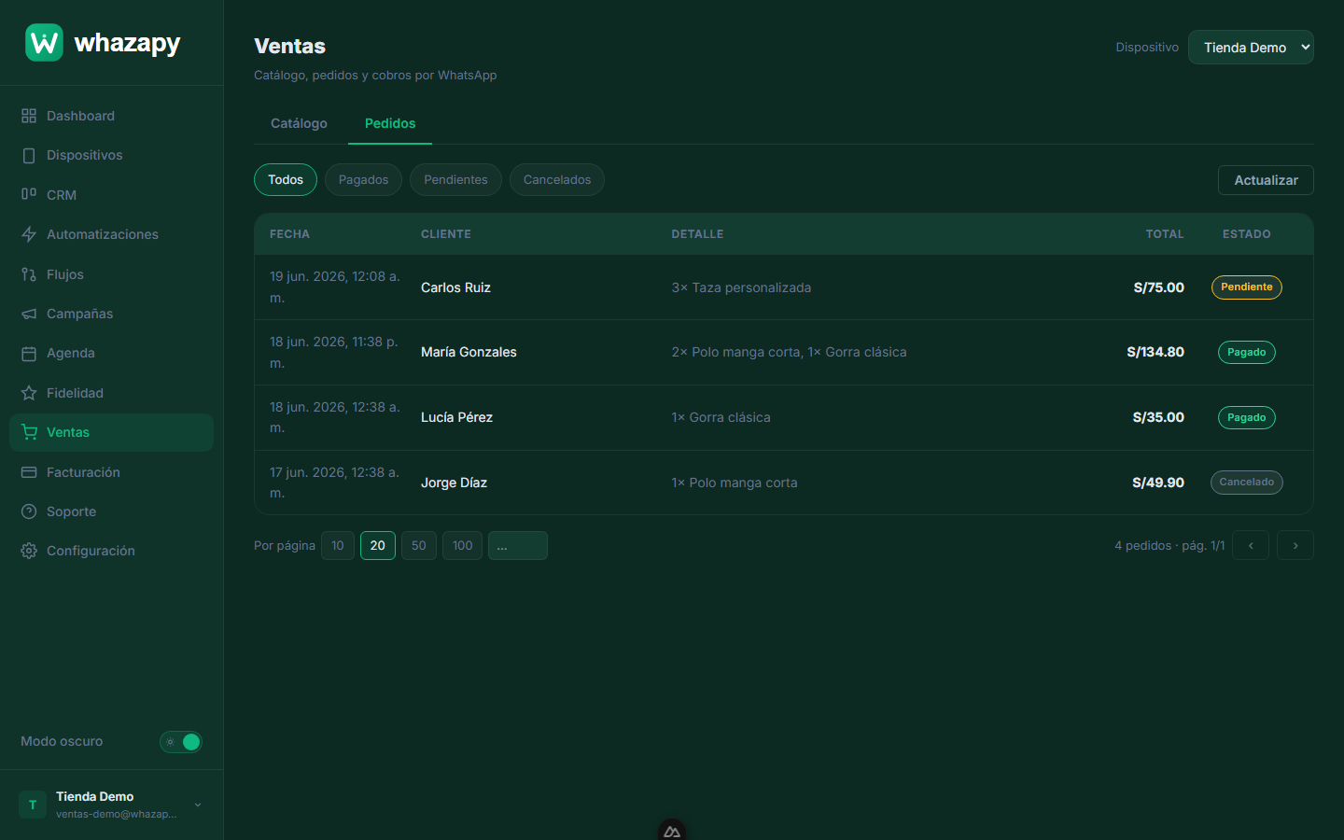Click detail '2× Polo manga corta, 1× Gorra clásica'
Image resolution: width=1344 pixels, height=840 pixels.
click(x=789, y=352)
